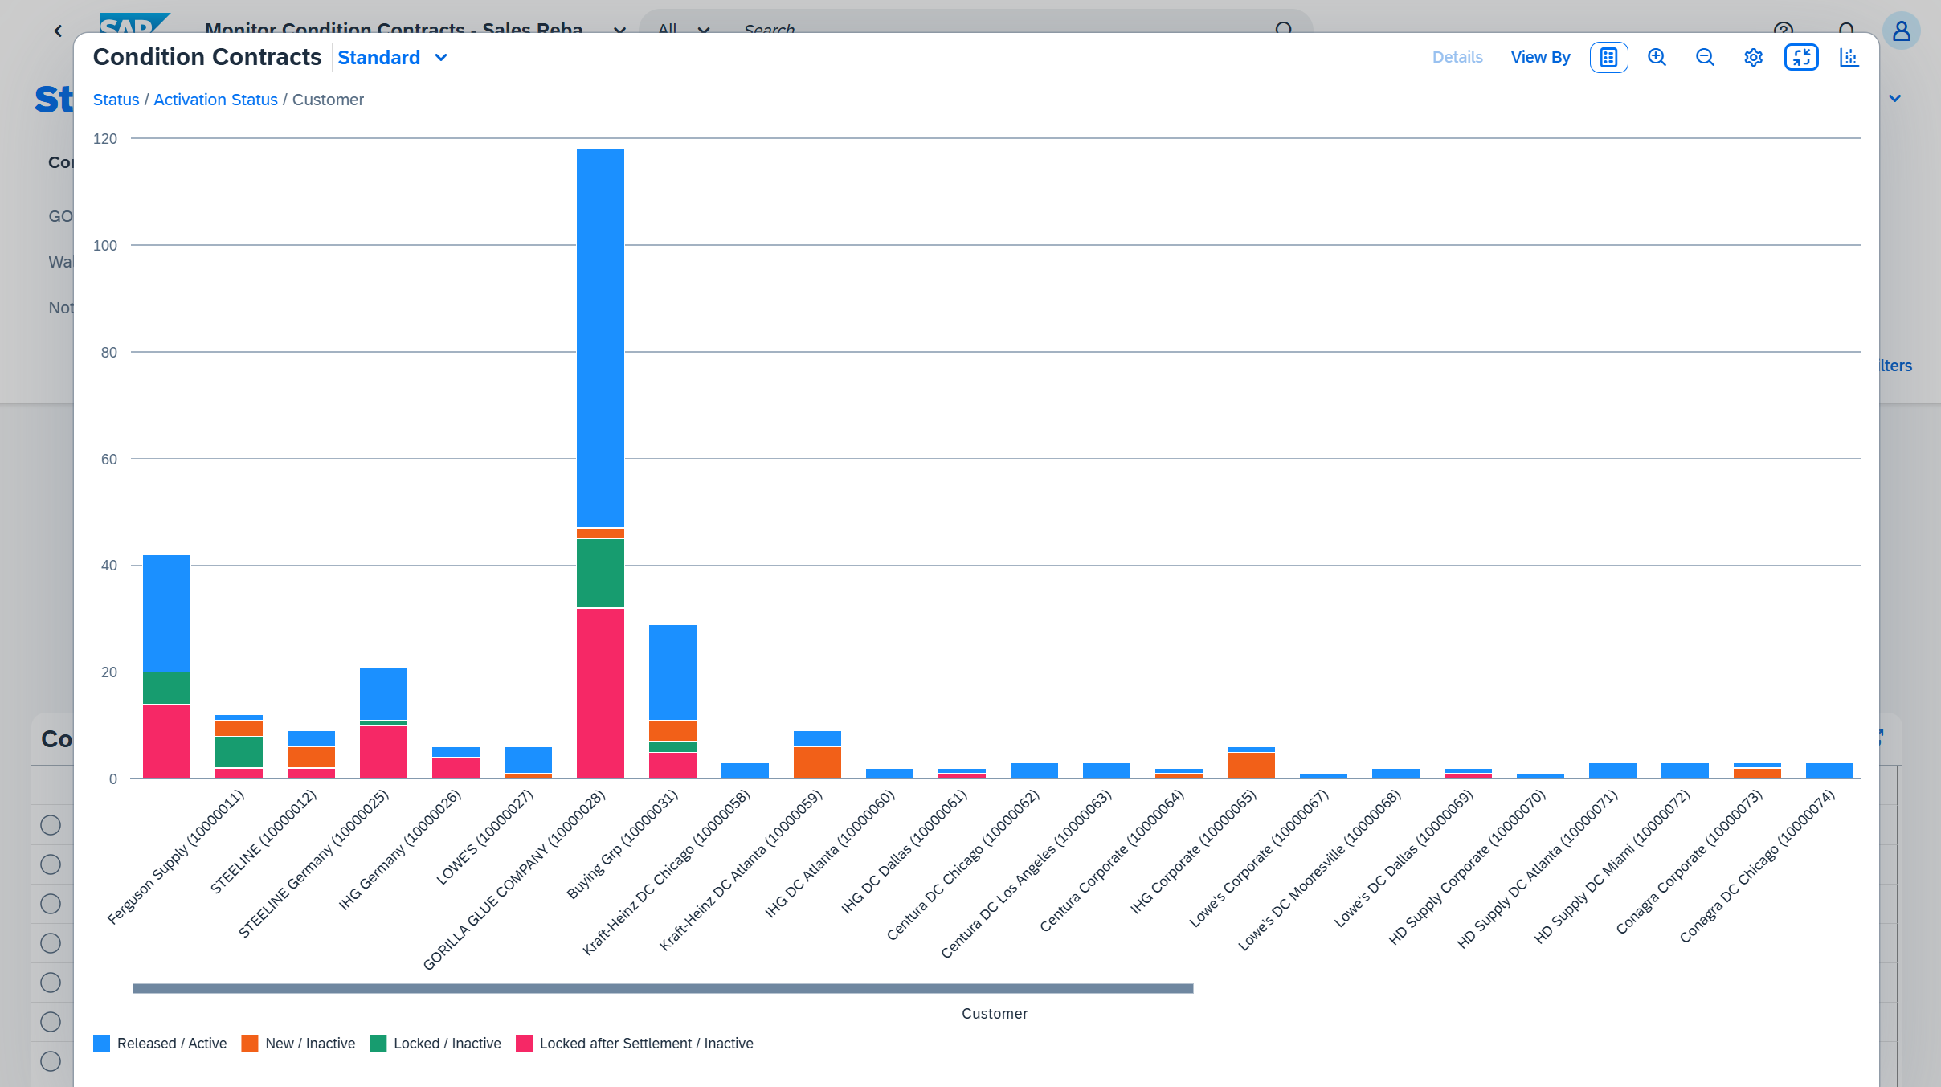Navigate to Activation Status breadcrumb
This screenshot has width=1941, height=1087.
215,100
